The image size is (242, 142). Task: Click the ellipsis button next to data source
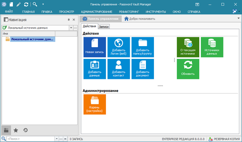[x=75, y=28]
